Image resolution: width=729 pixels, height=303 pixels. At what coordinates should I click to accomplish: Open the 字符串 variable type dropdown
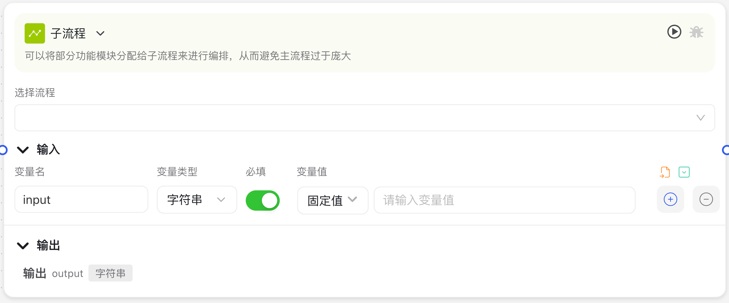(x=197, y=200)
